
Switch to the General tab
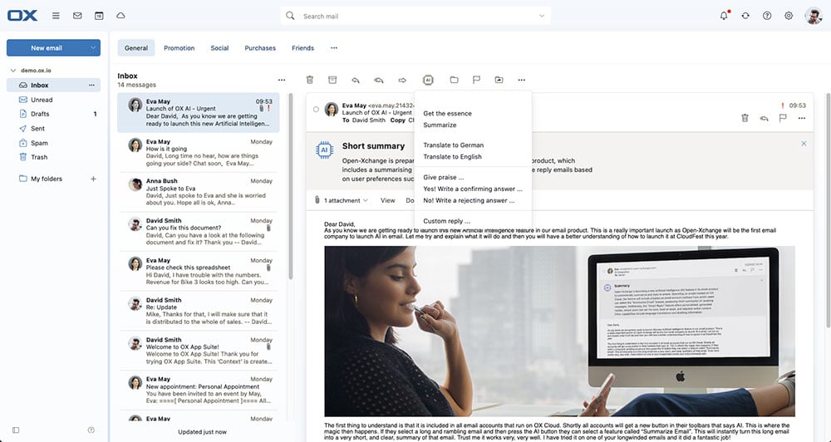click(x=136, y=47)
